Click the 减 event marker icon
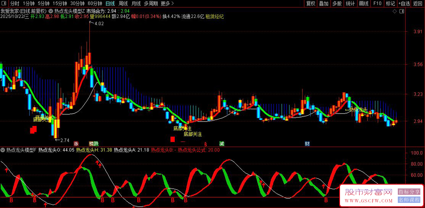The height and width of the screenshot is (208, 425). [x=222, y=143]
